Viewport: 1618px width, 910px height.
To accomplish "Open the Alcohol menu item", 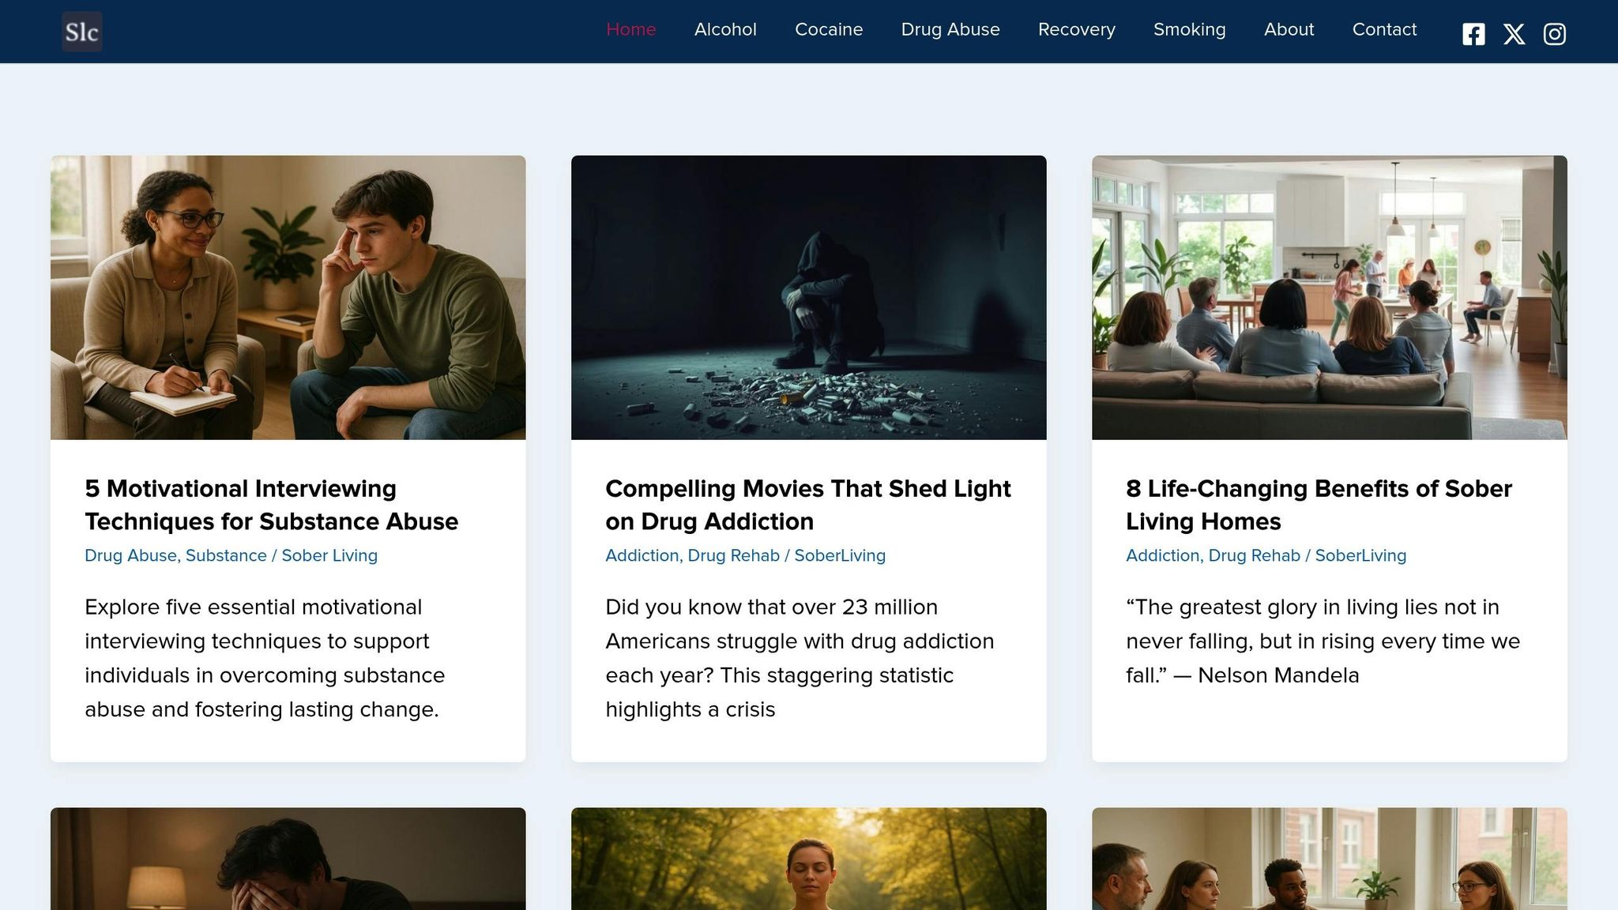I will (x=725, y=29).
